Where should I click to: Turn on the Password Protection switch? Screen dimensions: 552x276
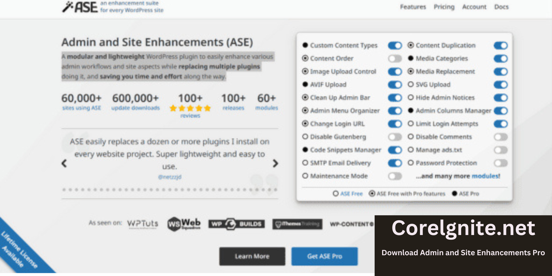coord(500,163)
